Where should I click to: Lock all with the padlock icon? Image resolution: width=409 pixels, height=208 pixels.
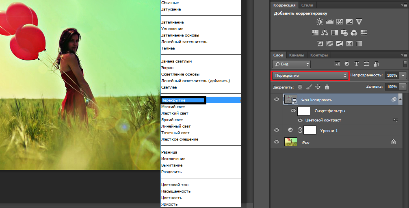[x=327, y=87]
